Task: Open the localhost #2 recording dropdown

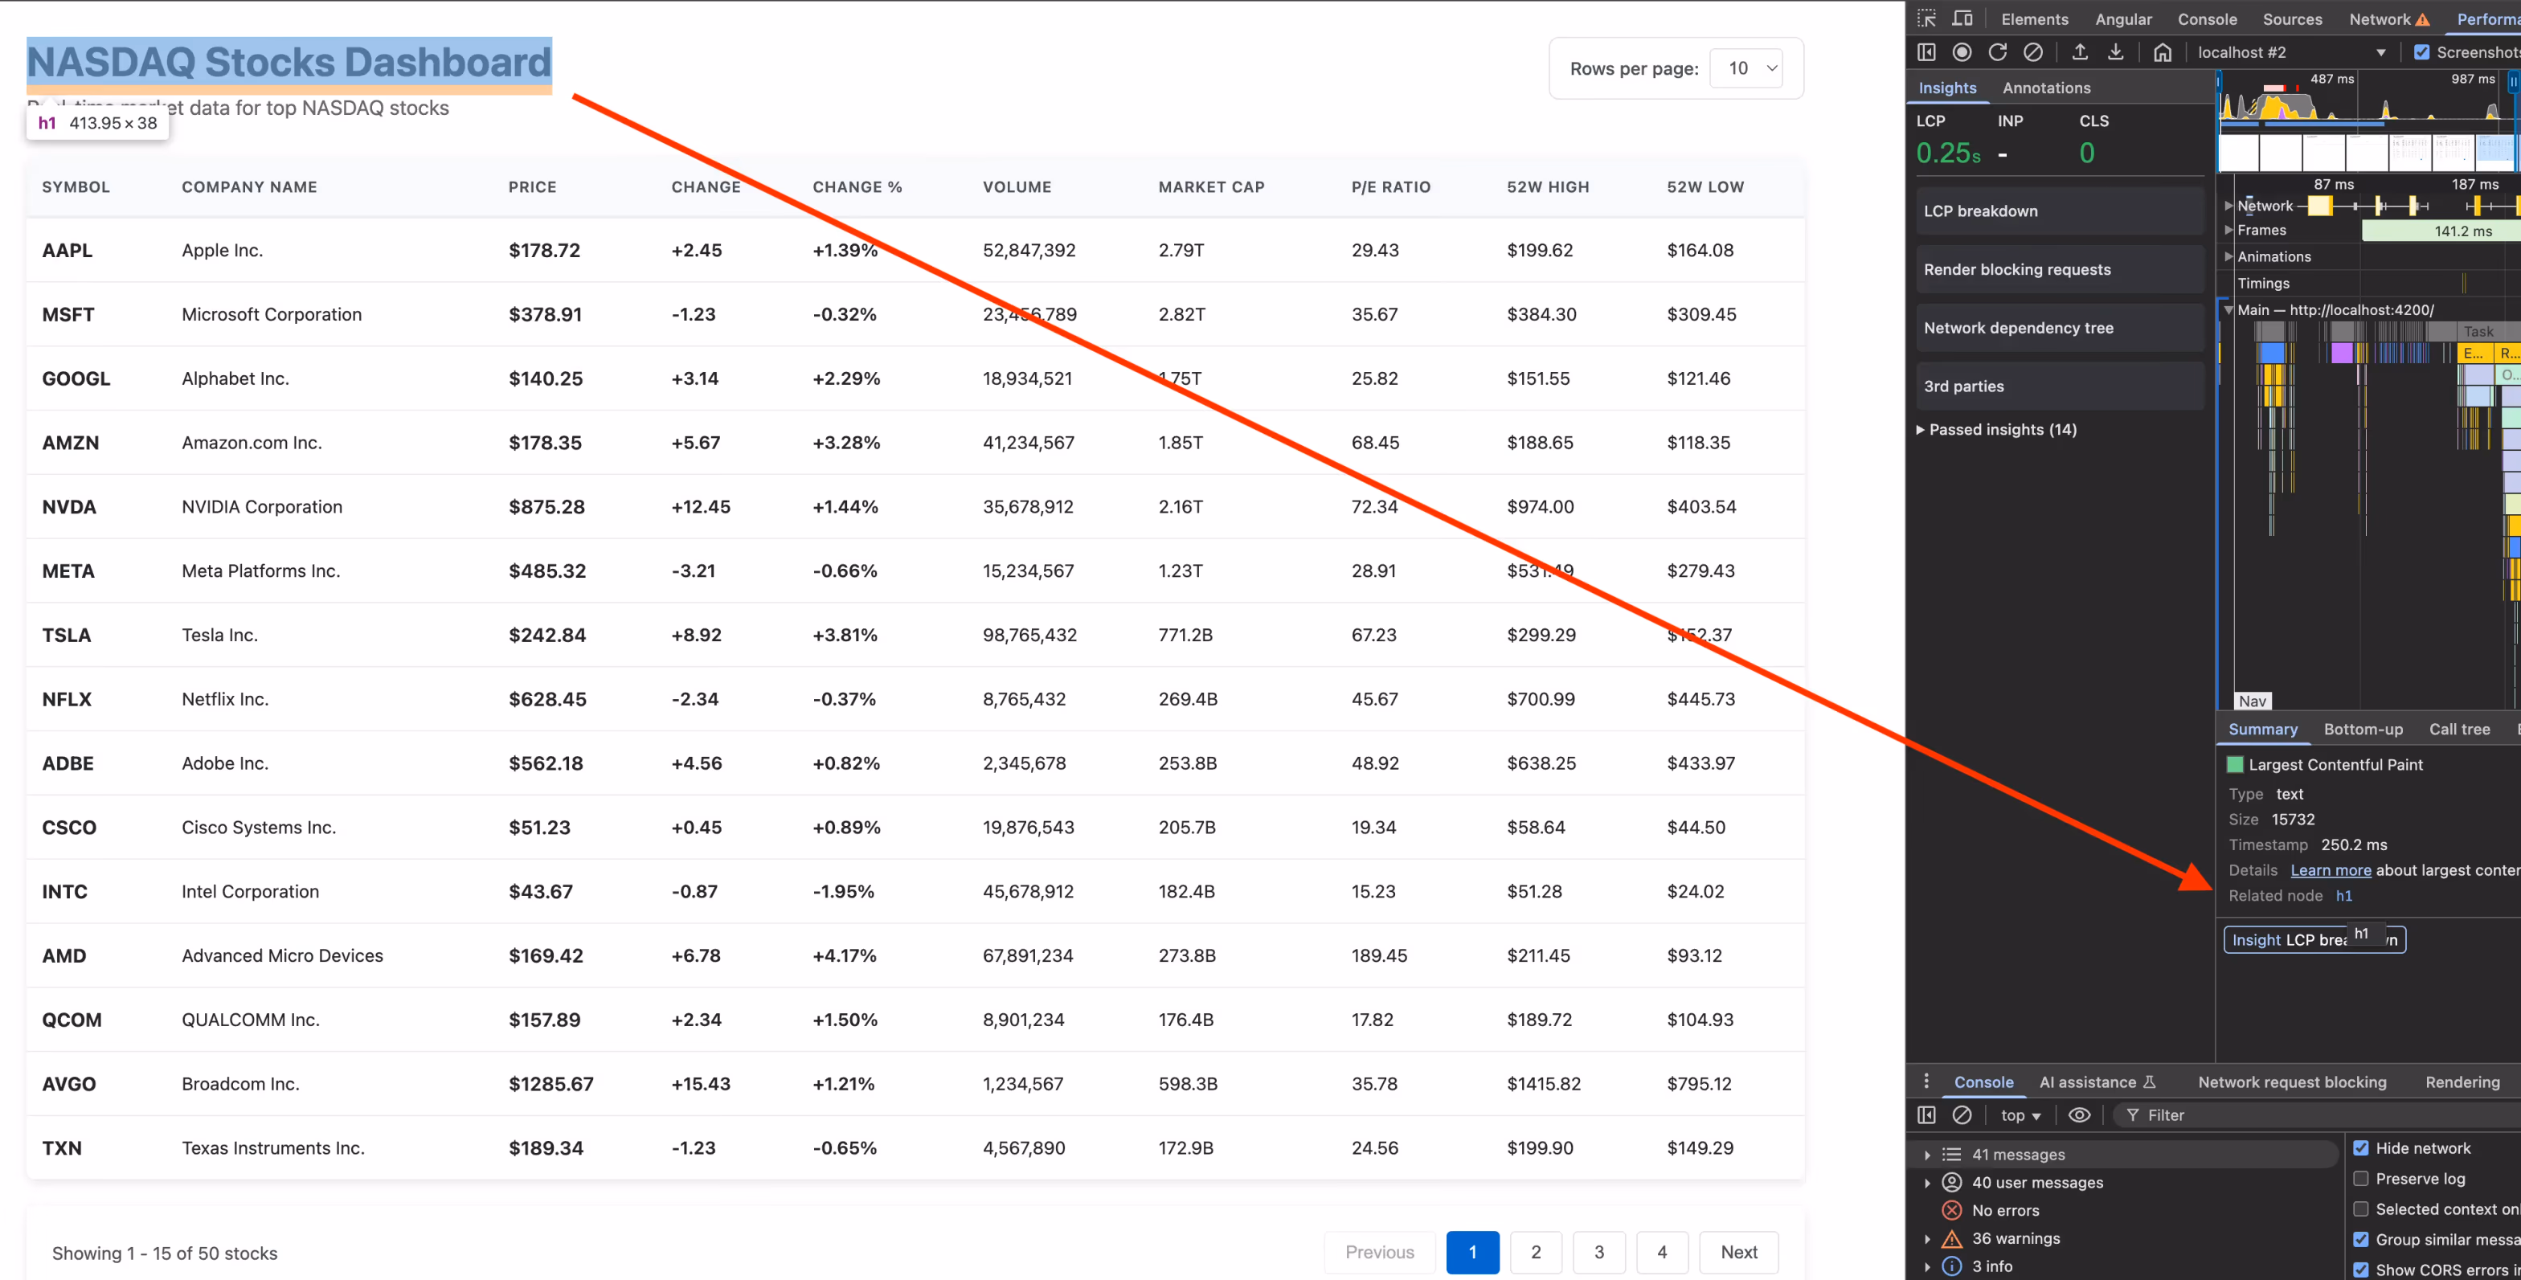Action: click(2292, 52)
